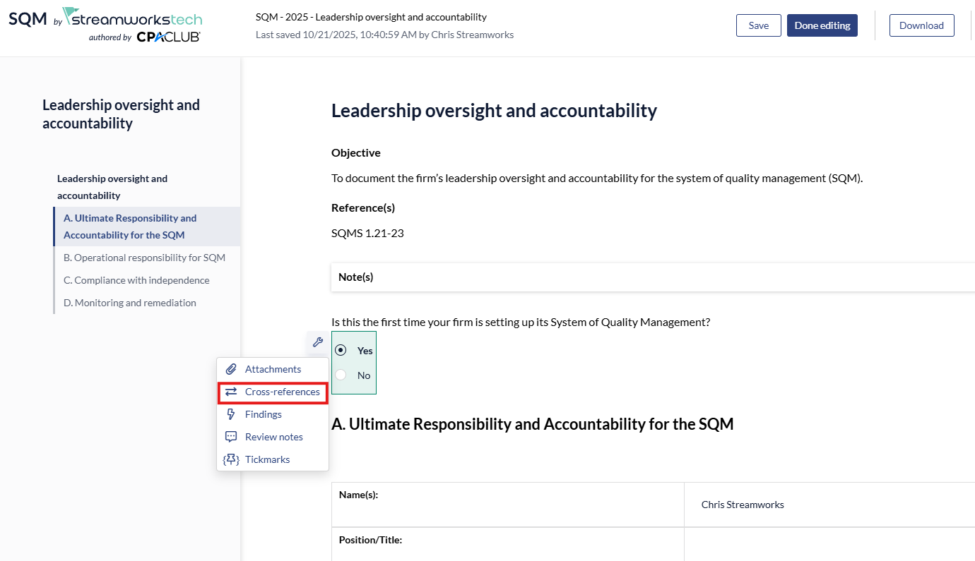Open Findings from the context menu
975x561 pixels.
[x=264, y=414]
